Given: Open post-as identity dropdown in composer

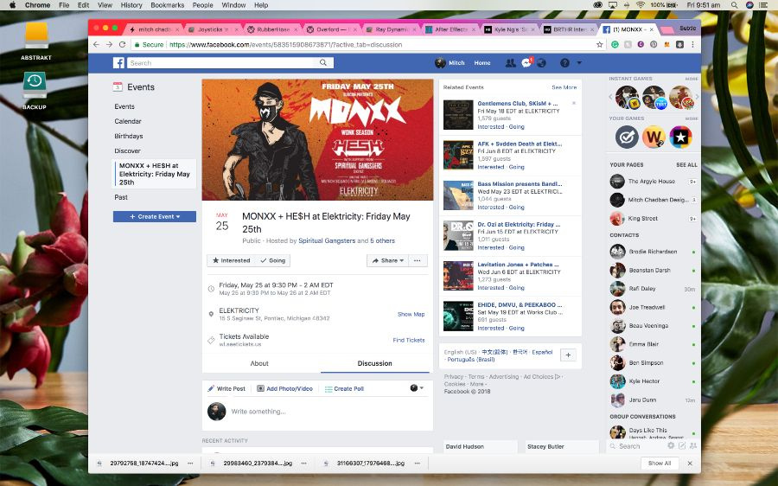Looking at the screenshot, I should (417, 388).
